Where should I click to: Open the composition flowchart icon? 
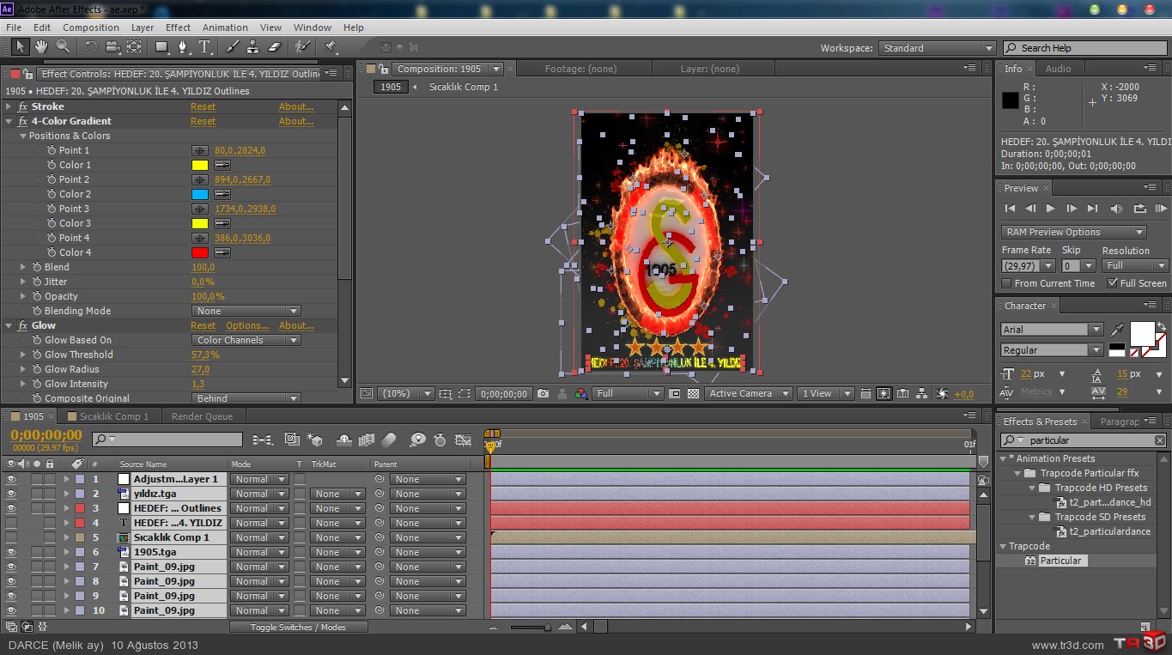pos(922,394)
